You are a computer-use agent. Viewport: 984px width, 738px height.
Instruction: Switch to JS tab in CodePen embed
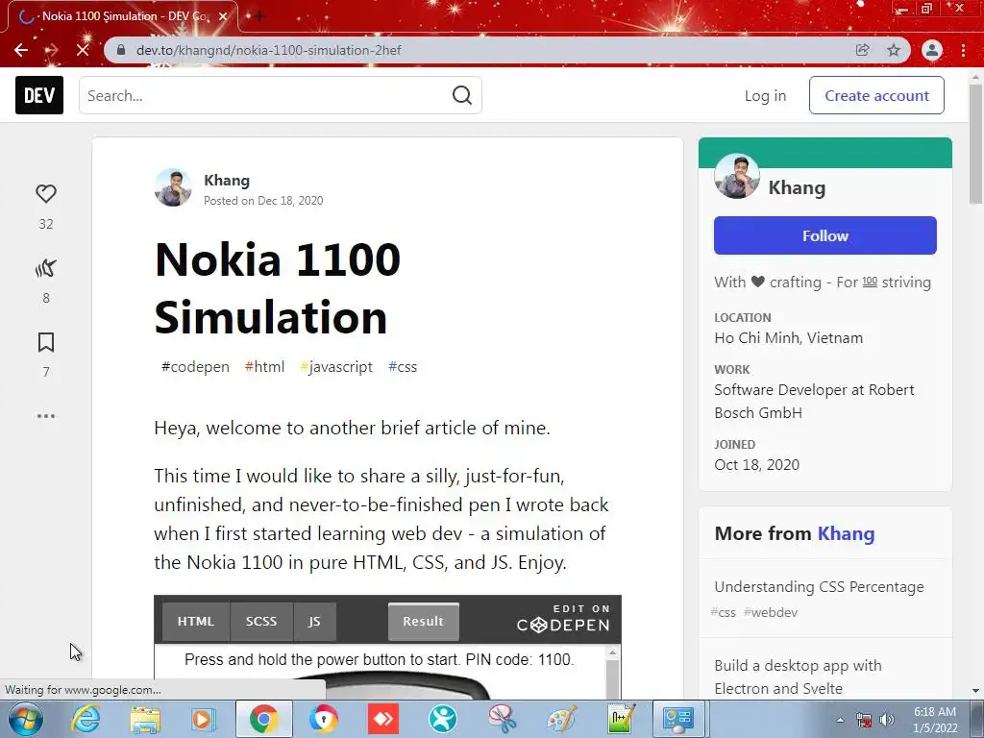point(314,622)
